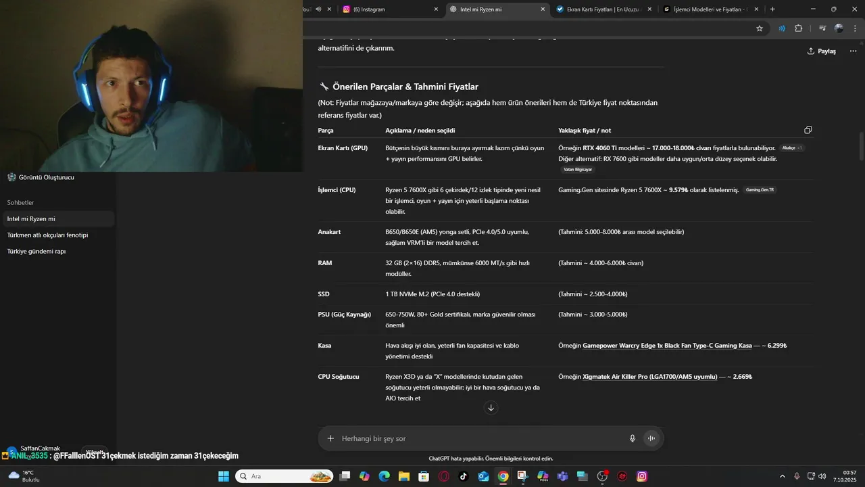865x487 pixels.
Task: Open the volume control in system tray
Action: [822, 476]
